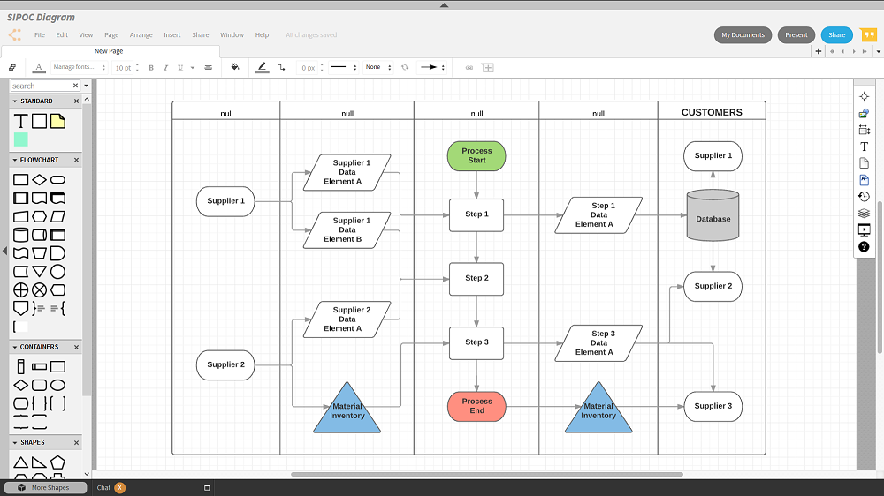Image resolution: width=884 pixels, height=496 pixels.
Task: Open the revision history clock icon
Action: tap(864, 197)
